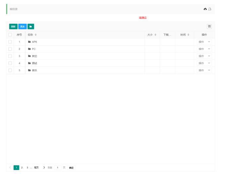The image size is (227, 174).
Task: Open 操作 dropdown for 音乐 row
Action: pos(204,70)
